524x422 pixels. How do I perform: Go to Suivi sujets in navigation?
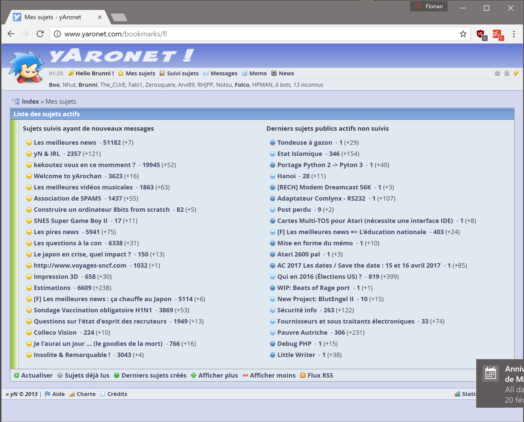[182, 74]
